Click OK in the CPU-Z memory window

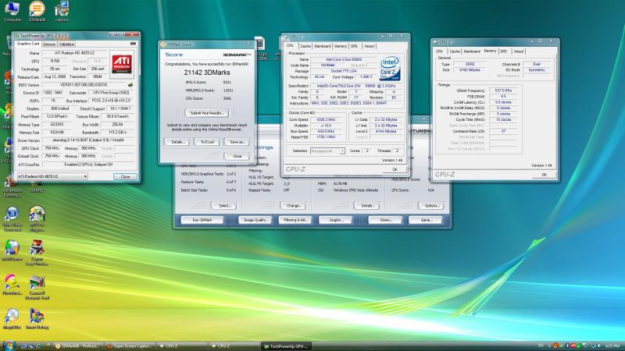pyautogui.click(x=544, y=174)
